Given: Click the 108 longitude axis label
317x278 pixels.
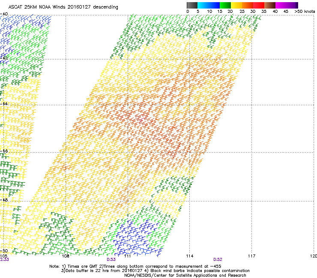Looking at the screenshot, I should point(66,256).
